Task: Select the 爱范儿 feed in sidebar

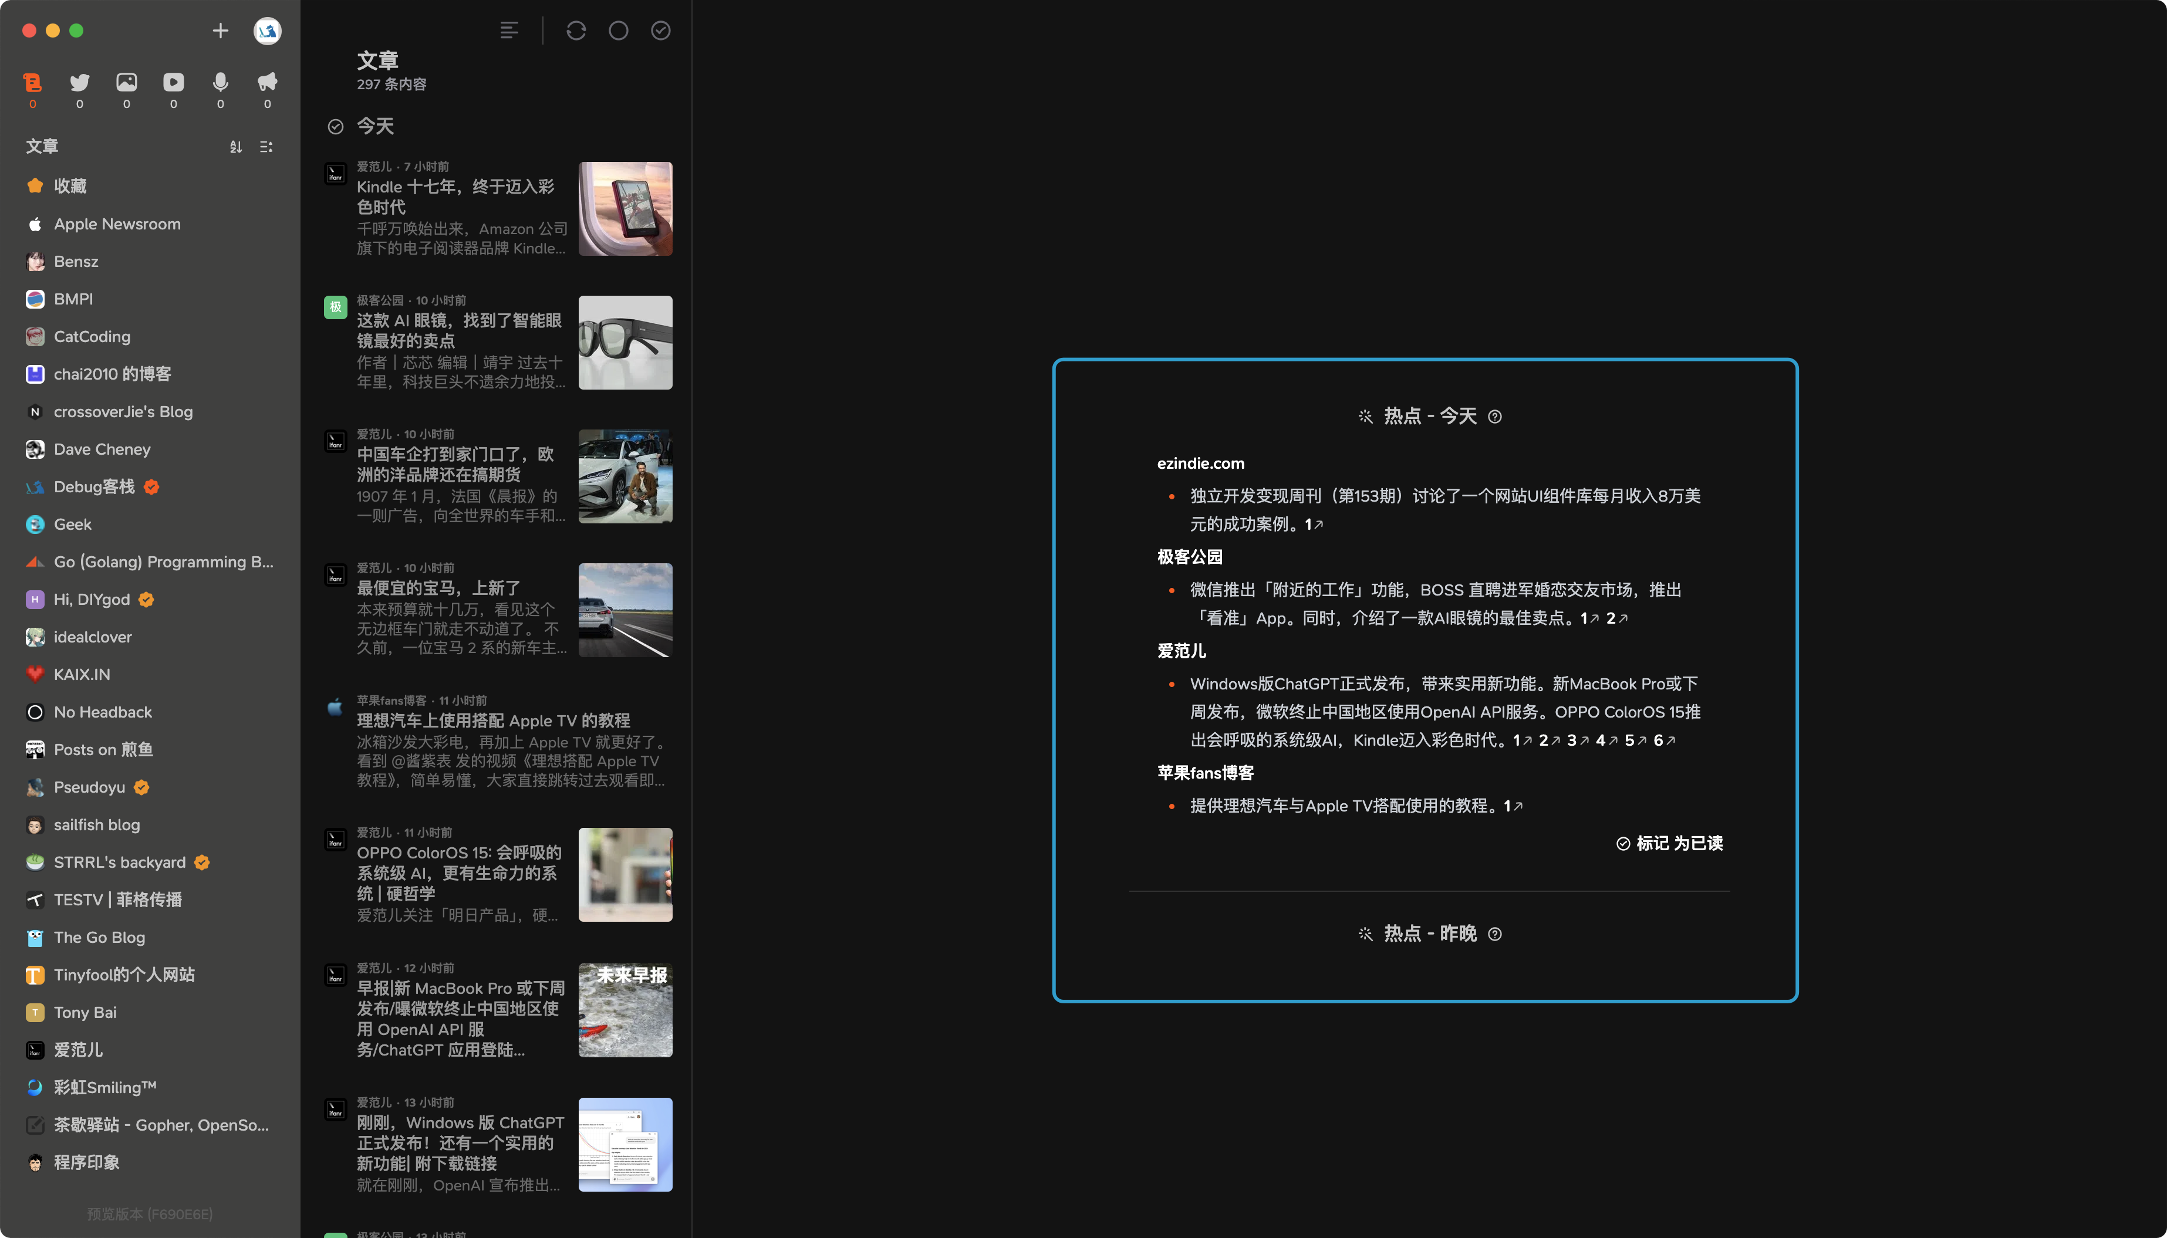Action: [x=78, y=1049]
